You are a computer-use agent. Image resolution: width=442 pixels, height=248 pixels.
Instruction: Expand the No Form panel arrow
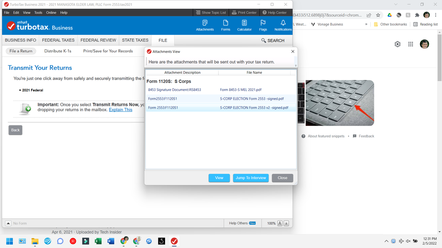[x=8, y=223]
